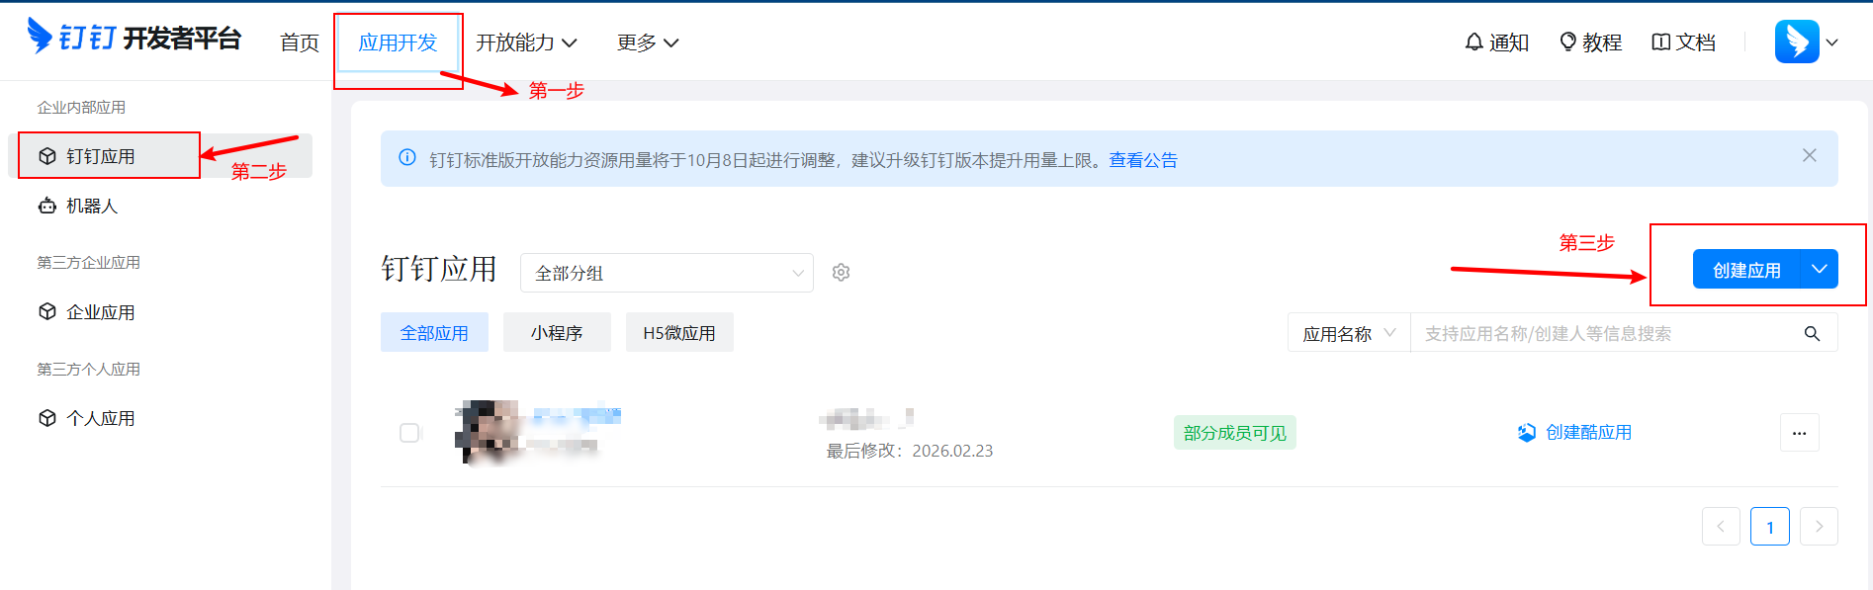1873x590 pixels.
Task: Click the DingTalk developer platform logo
Action: pyautogui.click(x=134, y=38)
